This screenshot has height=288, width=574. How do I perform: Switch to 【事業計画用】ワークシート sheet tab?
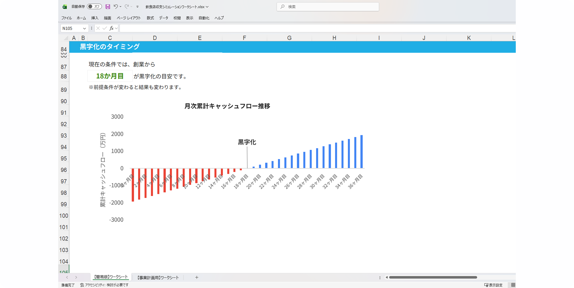(x=158, y=278)
